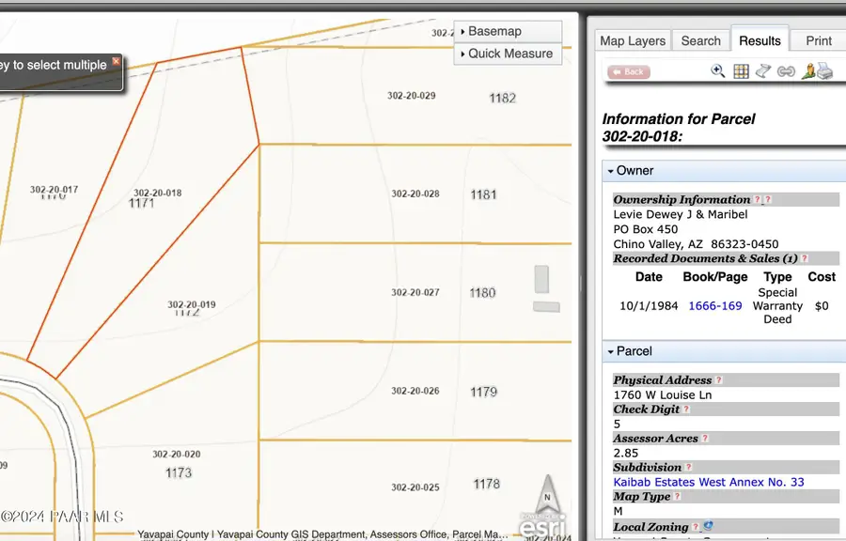Copy parcel link using the chain icon

click(x=786, y=70)
